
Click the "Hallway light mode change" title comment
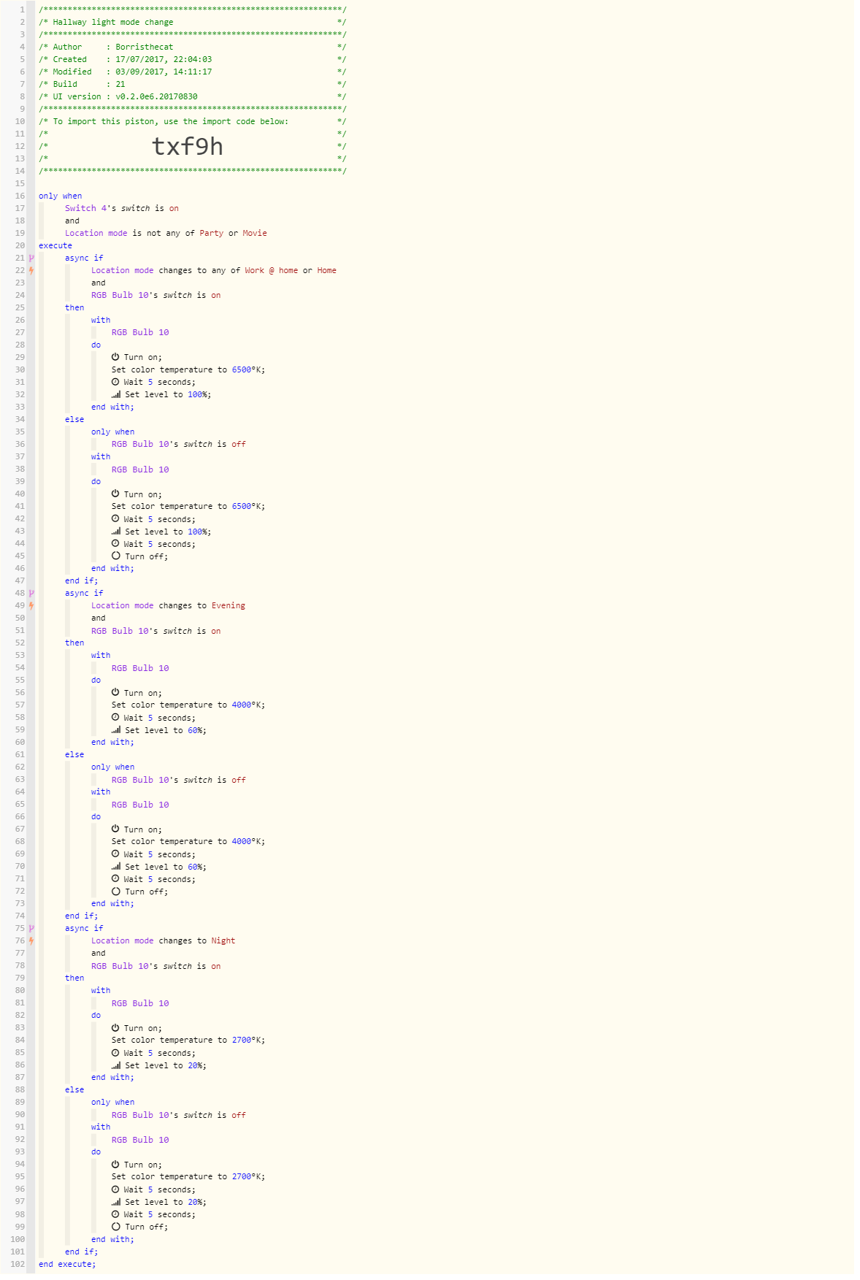(x=113, y=22)
